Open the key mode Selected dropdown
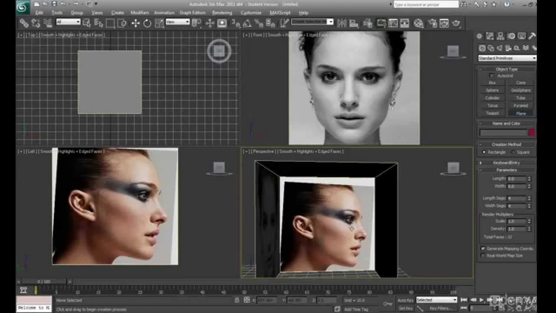 [x=437, y=300]
